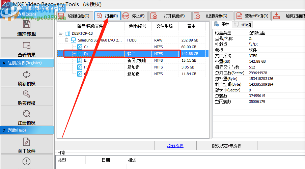This screenshot has width=305, height=169.
Task: Click the RAW file system cell
Action: click(x=158, y=40)
